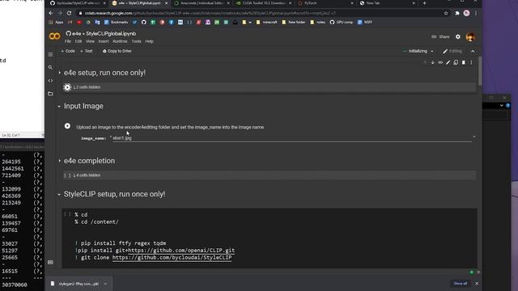Viewport: 518px width, 291px height.
Task: Open the Chrome extensions puzzle icon
Action: coord(457,13)
